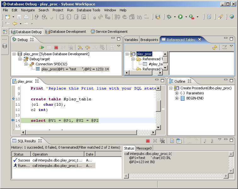Viewport: 238px width, 189px height.
Task: Click the Operation column header
Action: 58,154
